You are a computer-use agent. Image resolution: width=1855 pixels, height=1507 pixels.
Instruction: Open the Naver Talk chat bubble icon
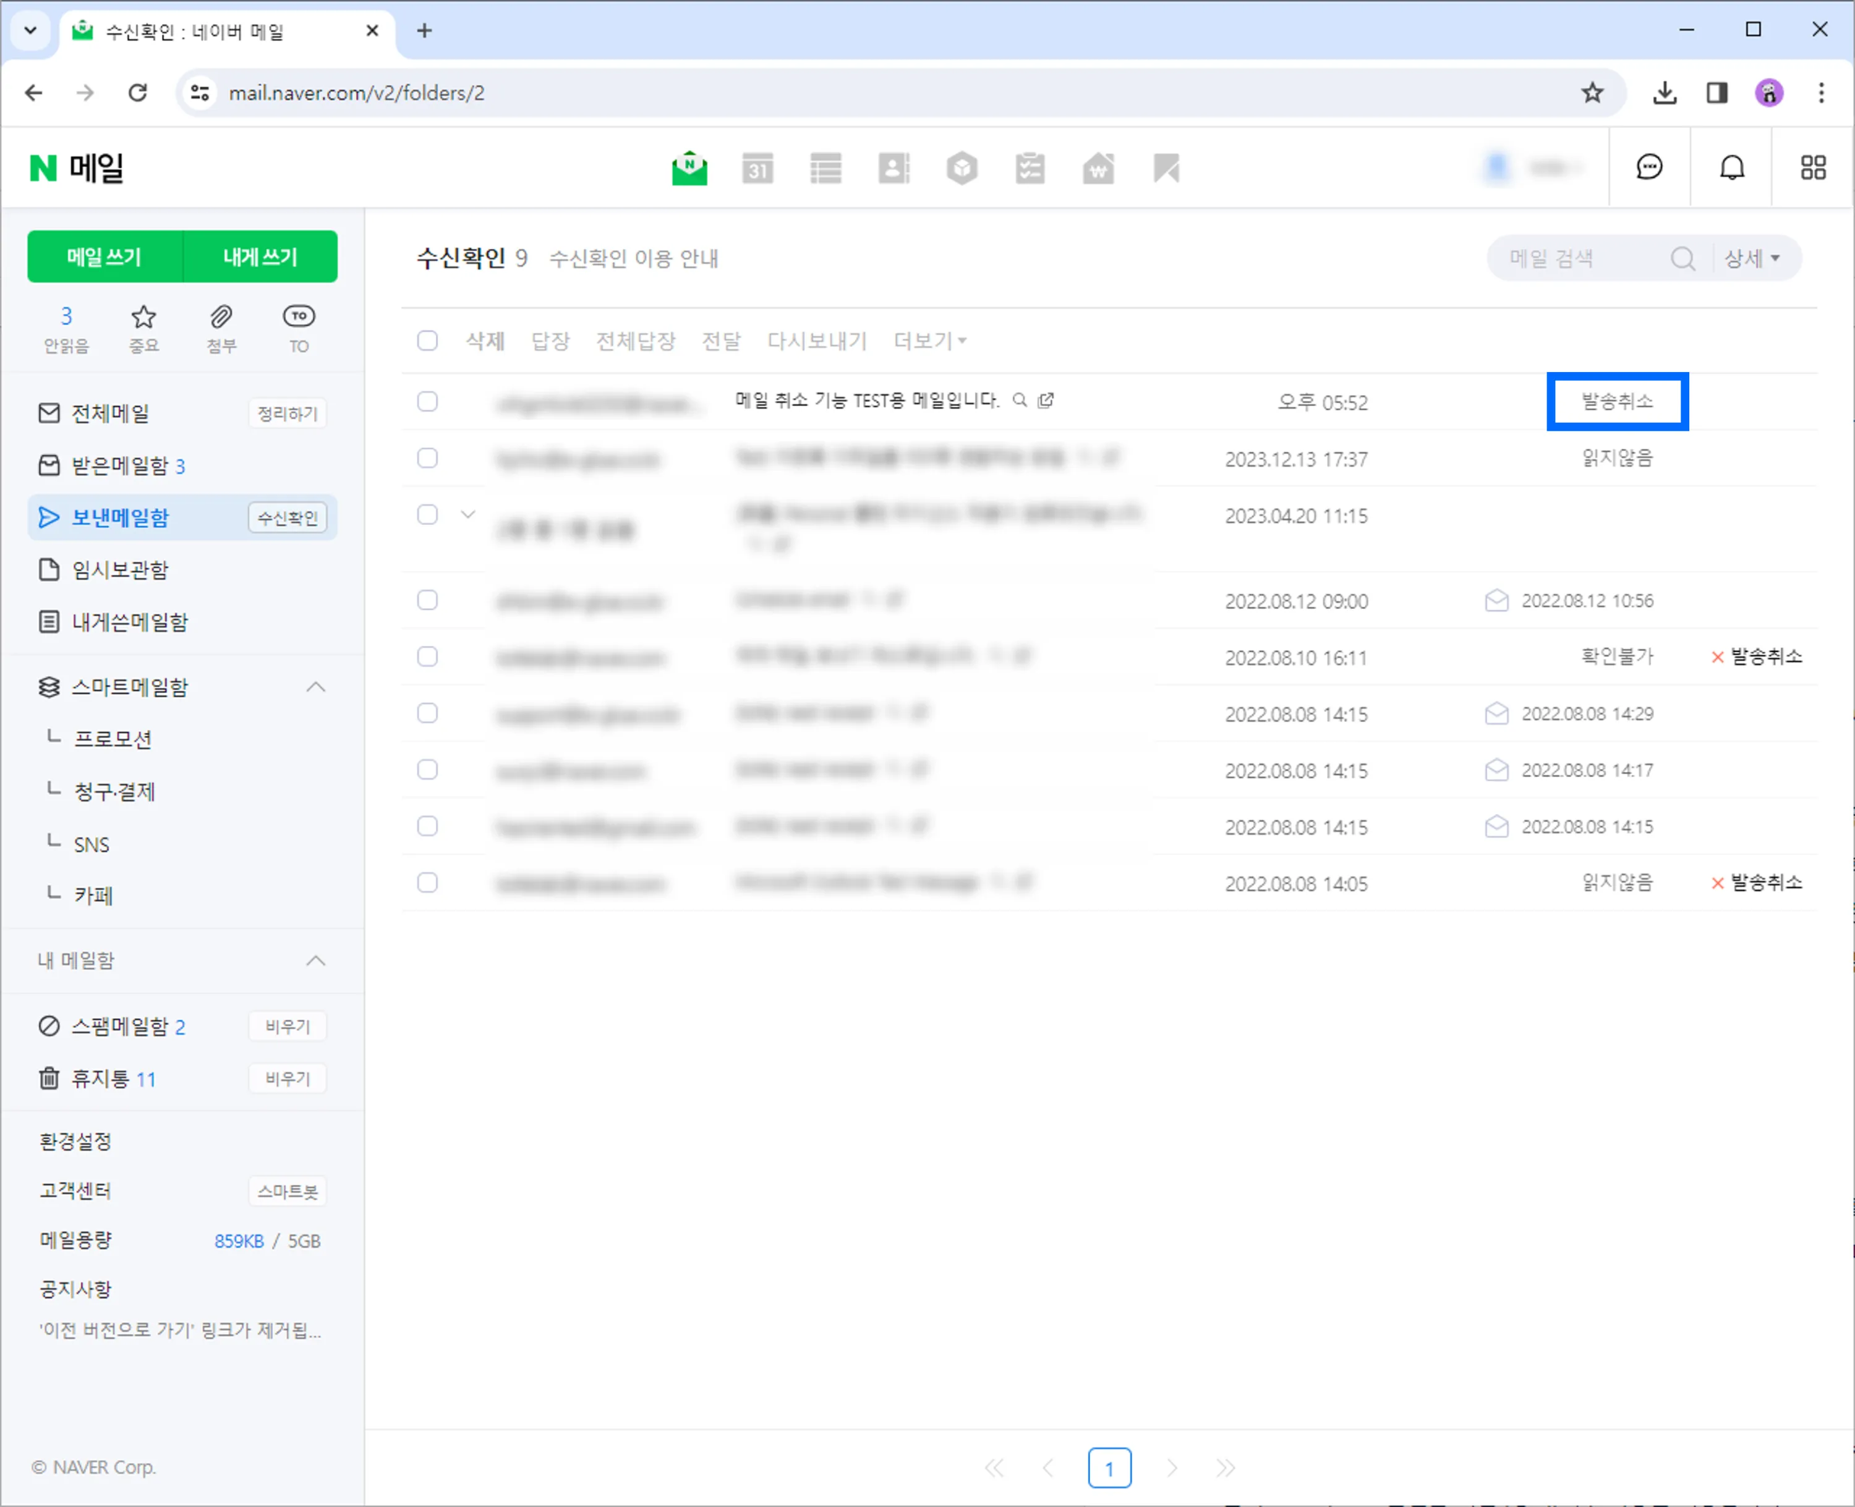pos(1649,167)
